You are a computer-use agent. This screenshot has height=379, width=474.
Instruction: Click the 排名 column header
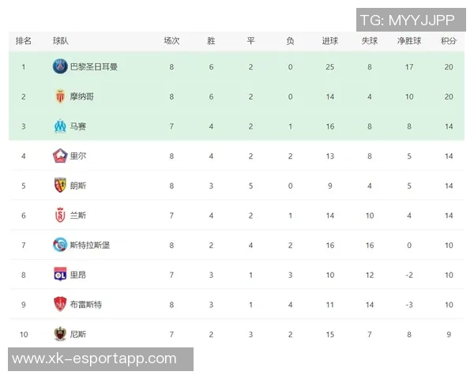[24, 40]
